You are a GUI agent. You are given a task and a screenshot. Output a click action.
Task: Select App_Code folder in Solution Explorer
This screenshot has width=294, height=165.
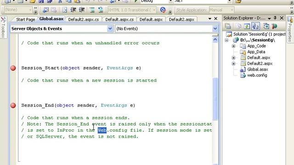[x=256, y=46]
